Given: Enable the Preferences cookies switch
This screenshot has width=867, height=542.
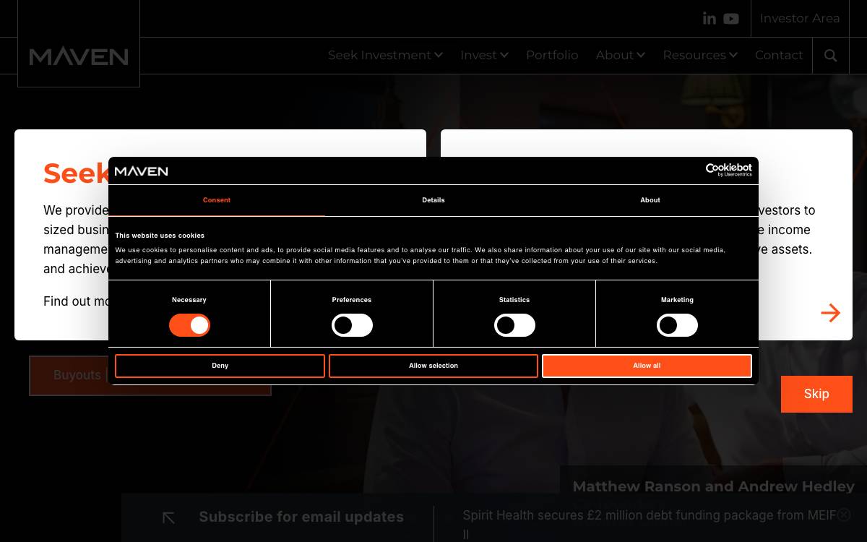Looking at the screenshot, I should click(352, 325).
